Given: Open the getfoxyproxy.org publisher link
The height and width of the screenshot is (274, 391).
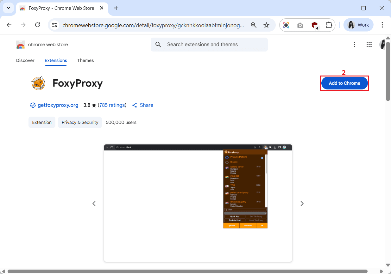Looking at the screenshot, I should [58, 105].
